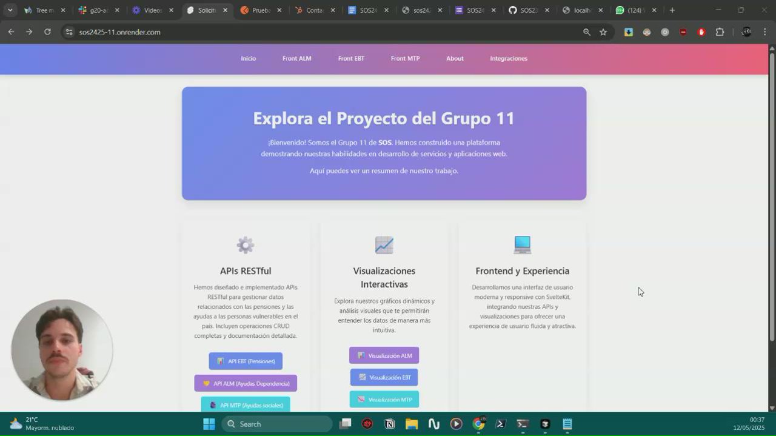Open Front EBT in the navbar
776x436 pixels.
pos(351,58)
